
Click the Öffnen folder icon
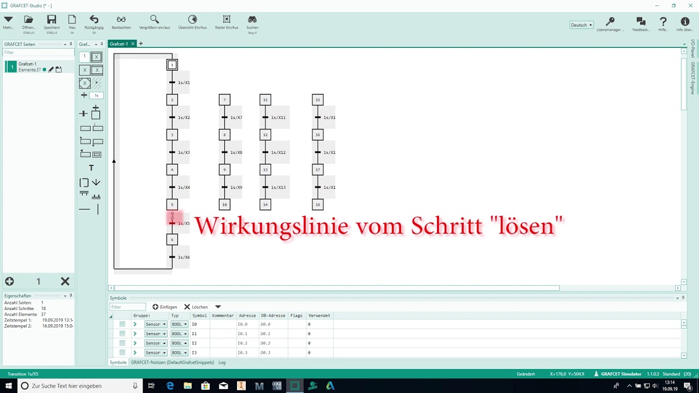pos(29,20)
